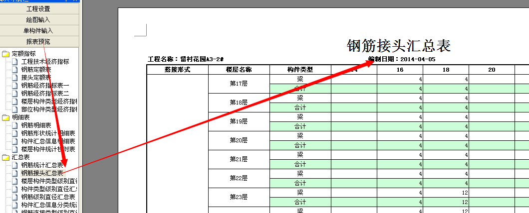Click the 楼层名称 column header
Viewport: 529px width, 213px height.
click(x=239, y=70)
